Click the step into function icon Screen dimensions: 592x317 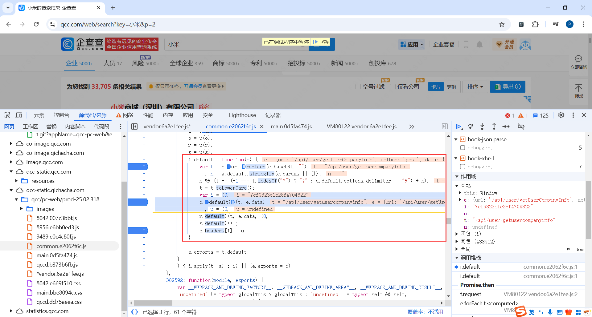coord(482,126)
